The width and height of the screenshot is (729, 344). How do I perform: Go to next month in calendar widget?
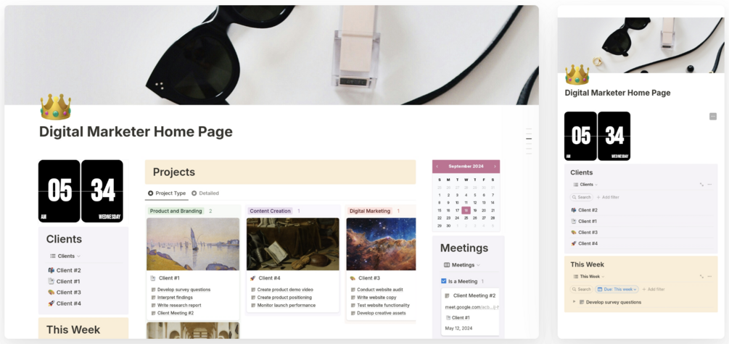(495, 166)
